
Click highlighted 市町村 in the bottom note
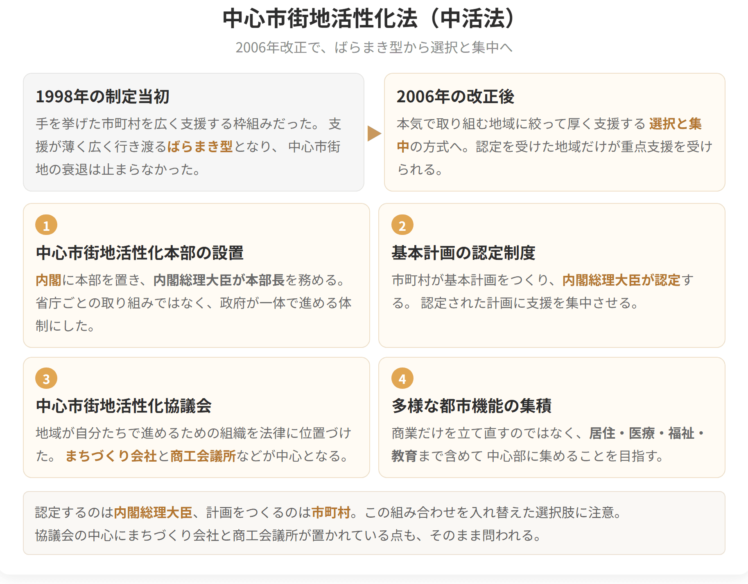click(x=331, y=512)
